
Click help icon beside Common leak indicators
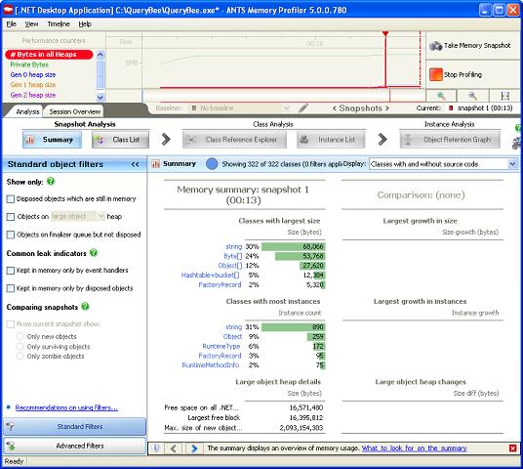coord(94,252)
